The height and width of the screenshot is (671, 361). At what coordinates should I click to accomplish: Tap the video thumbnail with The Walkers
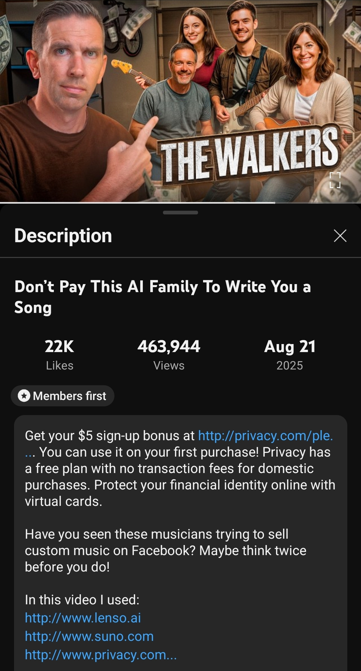pyautogui.click(x=180, y=101)
